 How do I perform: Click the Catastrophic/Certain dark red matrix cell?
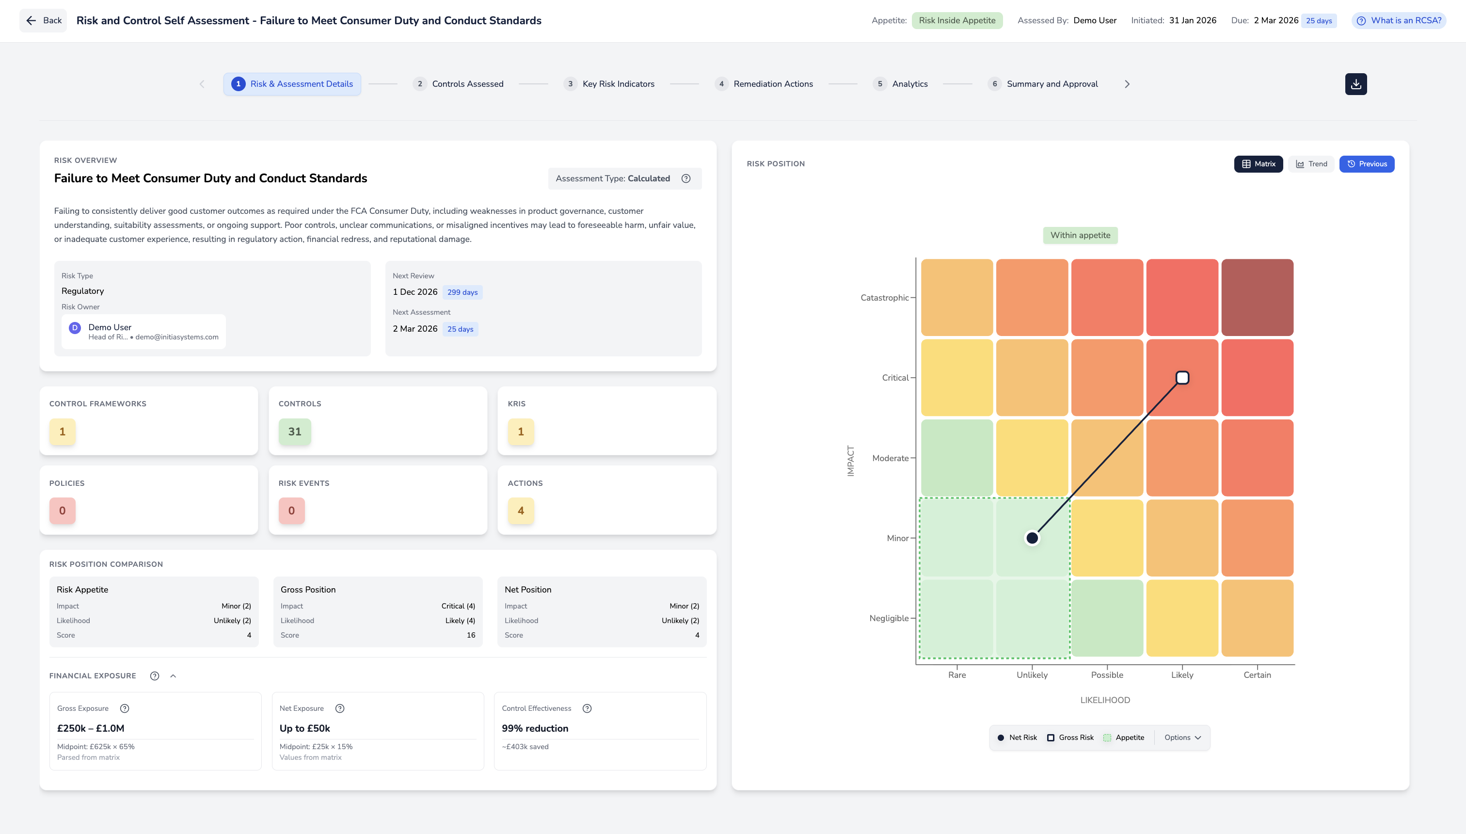1257,297
